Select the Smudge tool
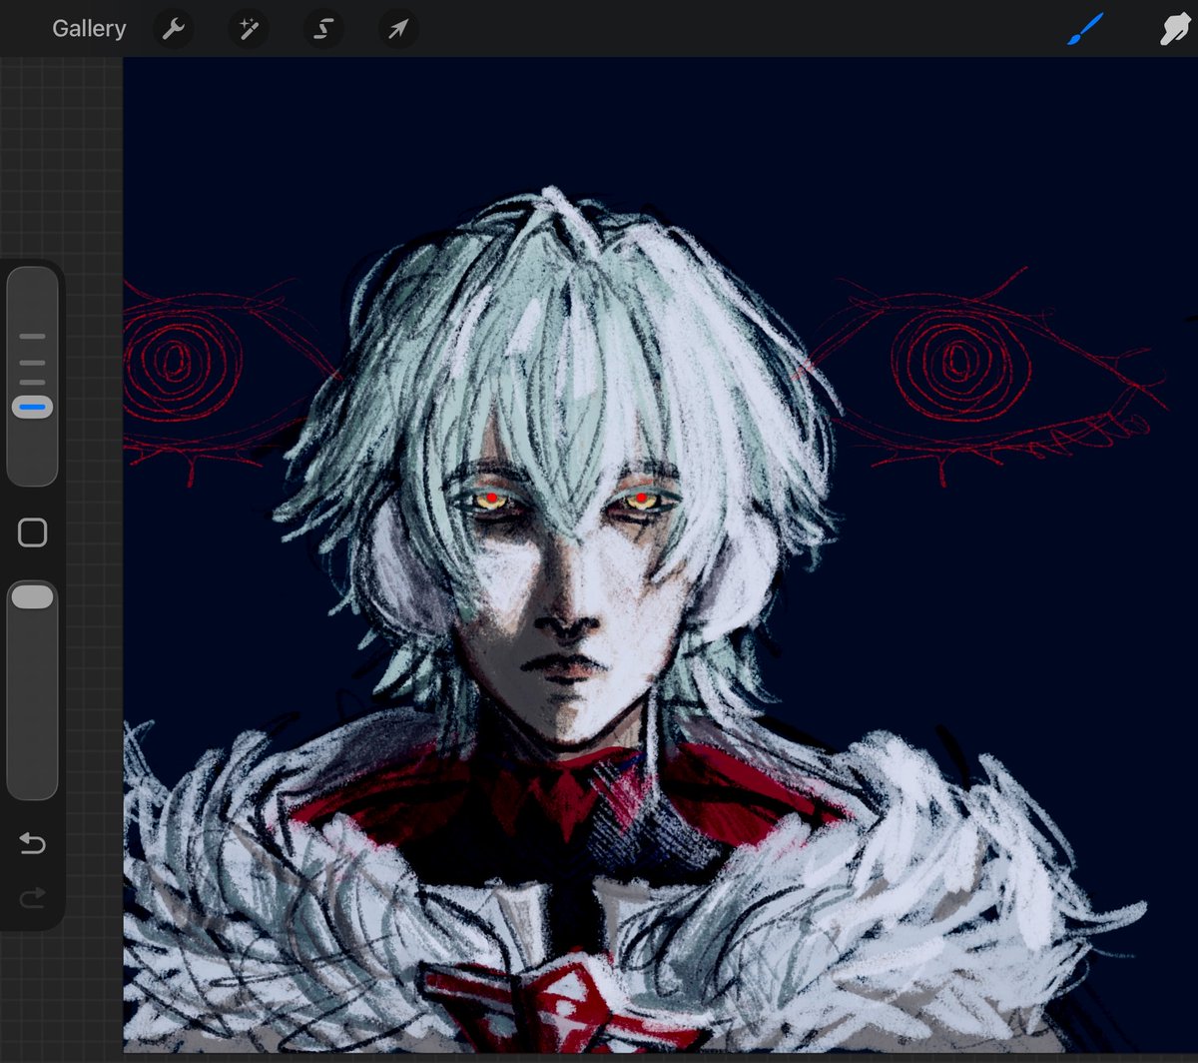 pos(1175,29)
